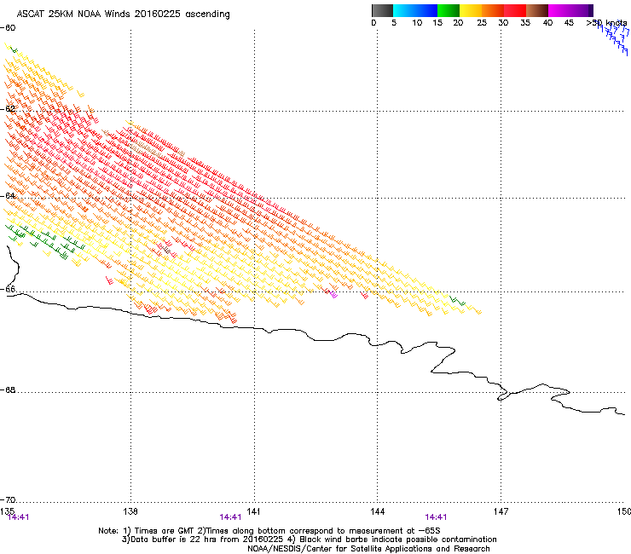This screenshot has width=631, height=554.
Task: Click the '-60' latitude axis label
Action: point(8,28)
